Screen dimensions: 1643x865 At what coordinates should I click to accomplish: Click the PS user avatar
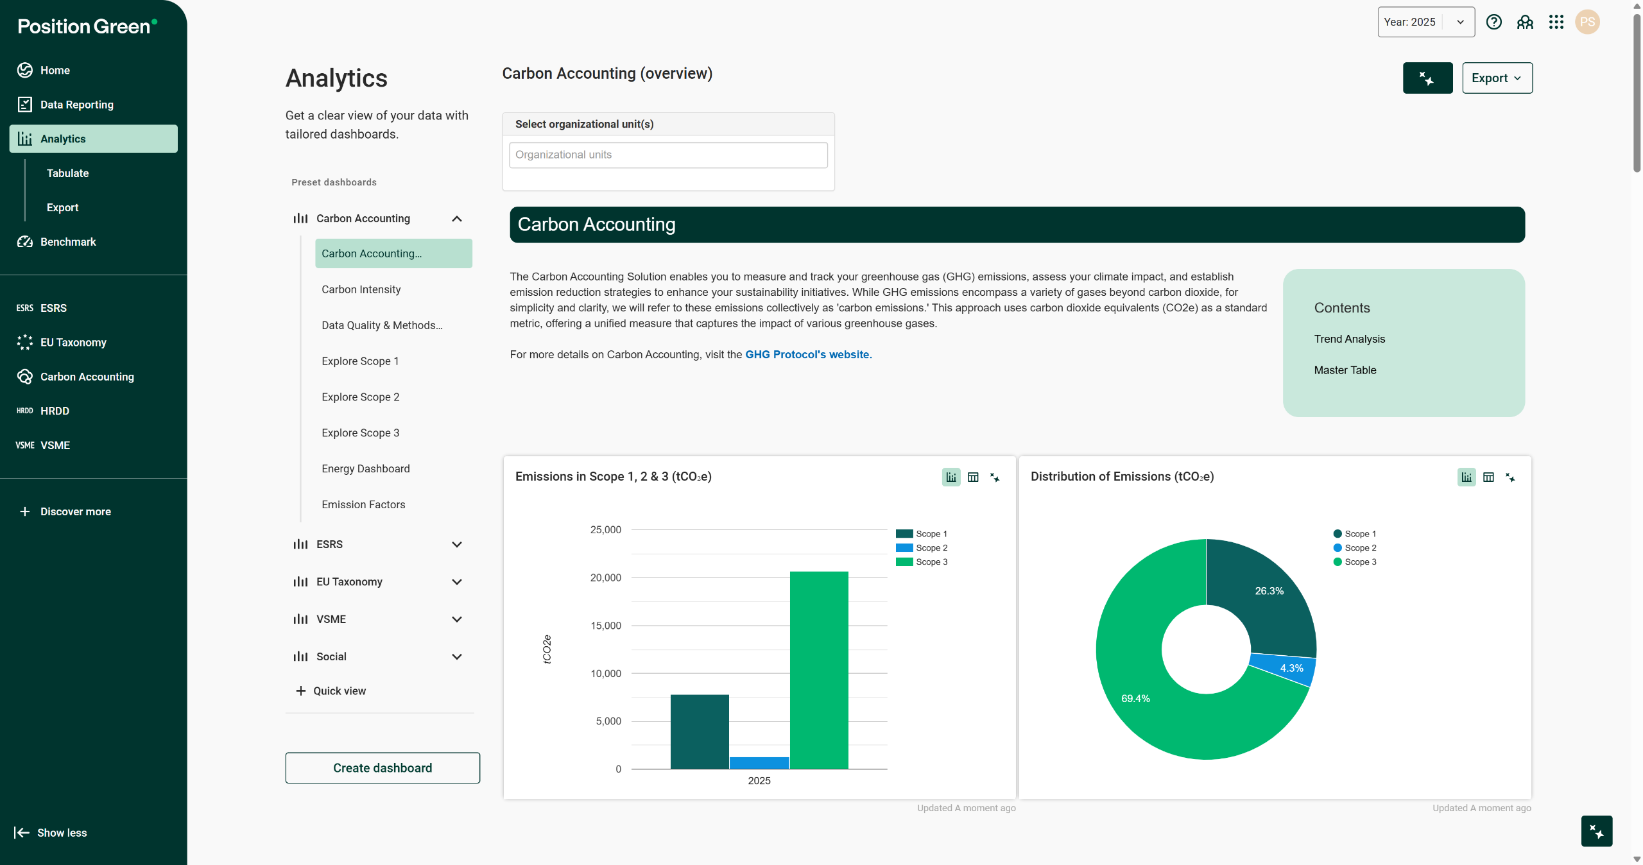1587,22
